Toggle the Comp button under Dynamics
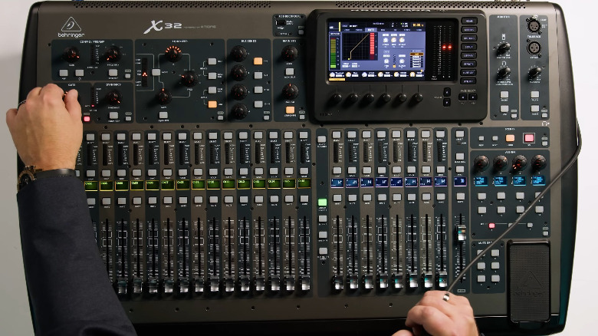 coord(113,115)
